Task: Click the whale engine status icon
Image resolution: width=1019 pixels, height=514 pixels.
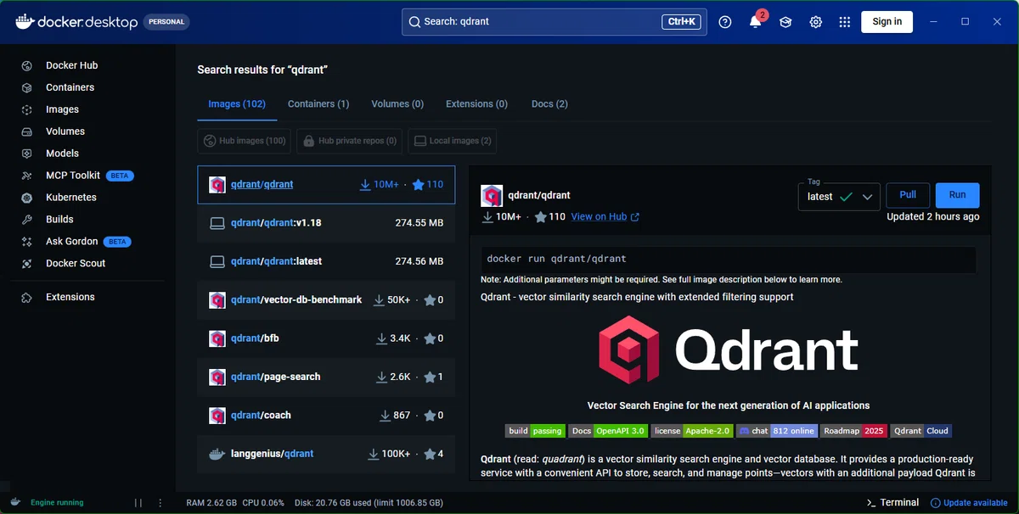Action: pyautogui.click(x=15, y=502)
